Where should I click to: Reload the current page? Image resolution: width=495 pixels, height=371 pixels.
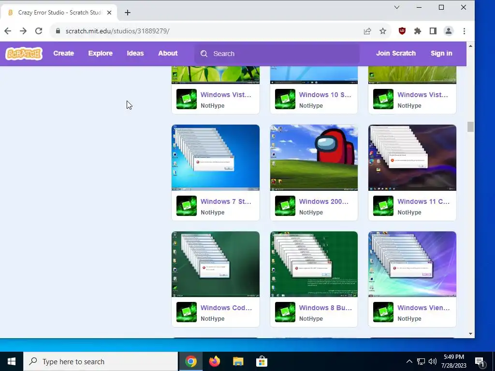pyautogui.click(x=39, y=31)
